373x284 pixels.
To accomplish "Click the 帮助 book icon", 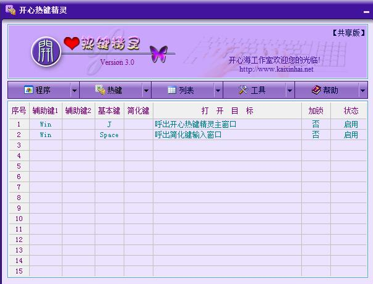I will click(x=316, y=90).
